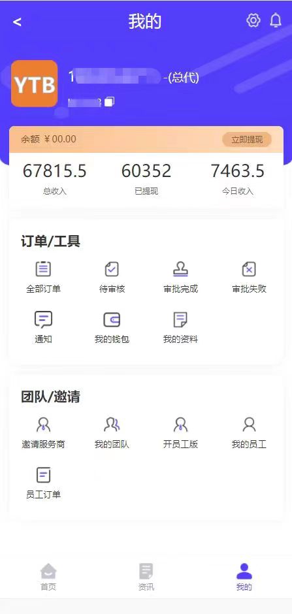Tap the 余额 ¥00.00 balance text
The image size is (292, 614).
pos(48,139)
